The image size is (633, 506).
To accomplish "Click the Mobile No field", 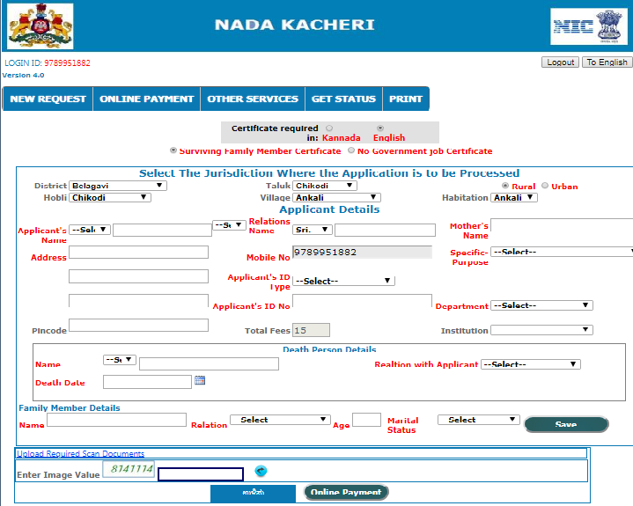I will (x=362, y=253).
